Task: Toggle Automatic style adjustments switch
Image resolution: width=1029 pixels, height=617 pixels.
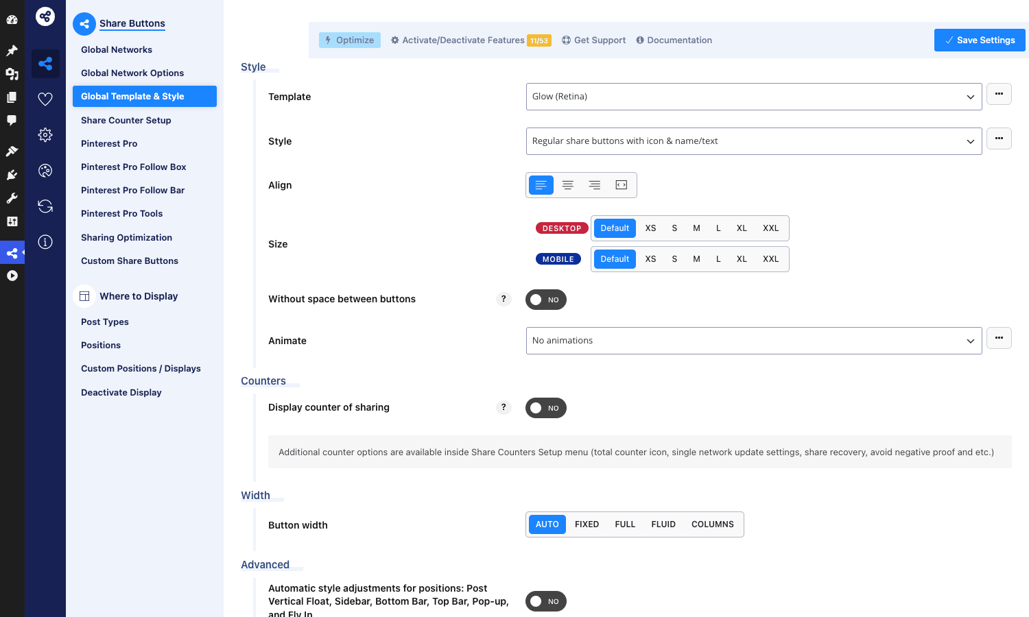Action: (x=546, y=601)
